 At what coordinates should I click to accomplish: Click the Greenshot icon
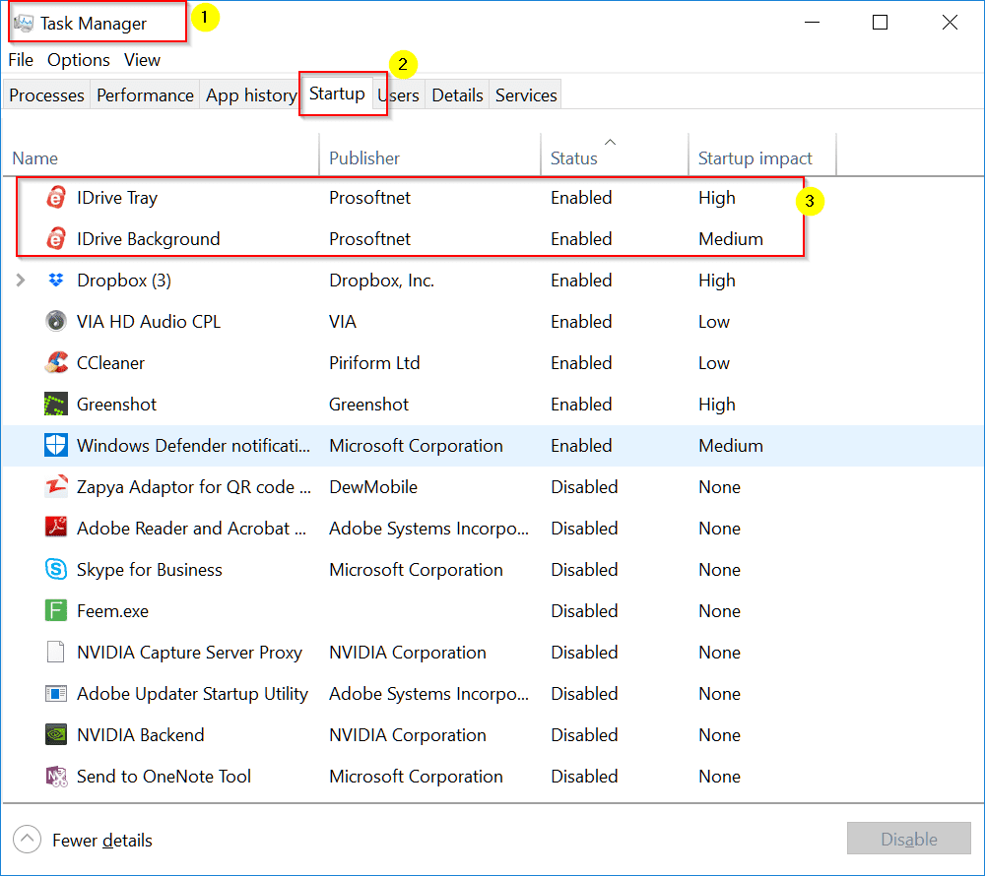coord(56,405)
